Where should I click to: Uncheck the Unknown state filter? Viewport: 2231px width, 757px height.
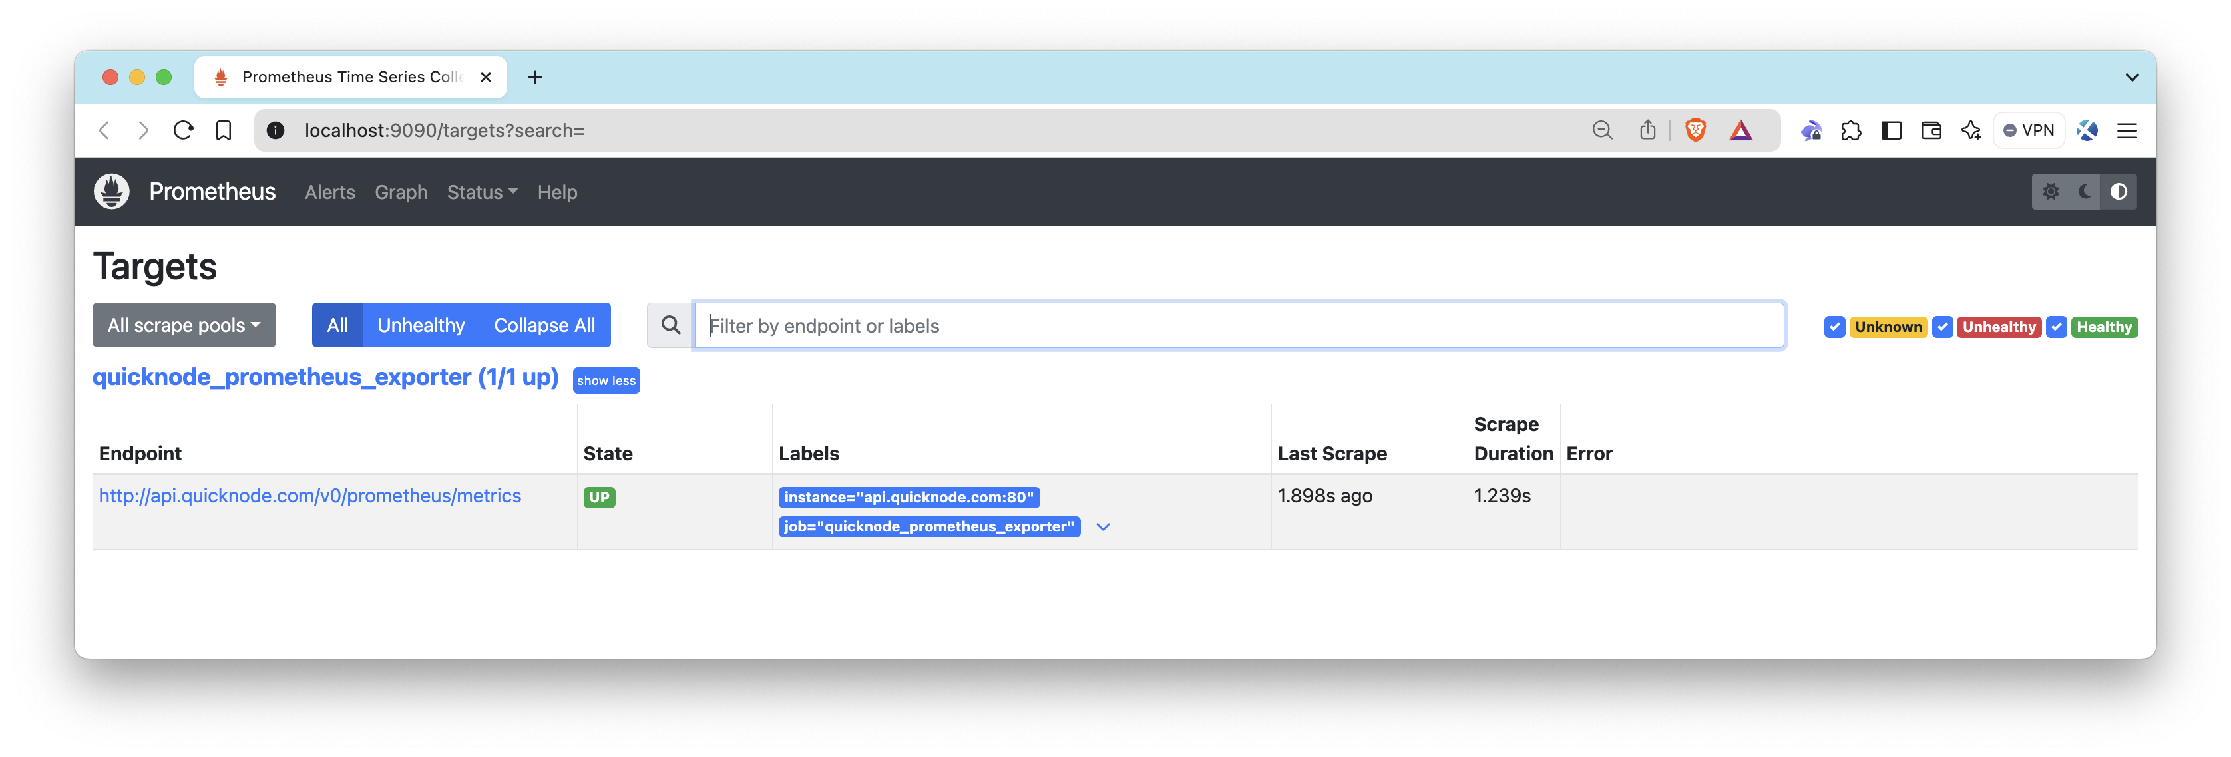point(1834,327)
